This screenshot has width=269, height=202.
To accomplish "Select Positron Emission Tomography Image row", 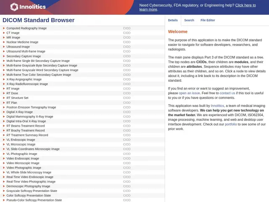I will [82, 107].
